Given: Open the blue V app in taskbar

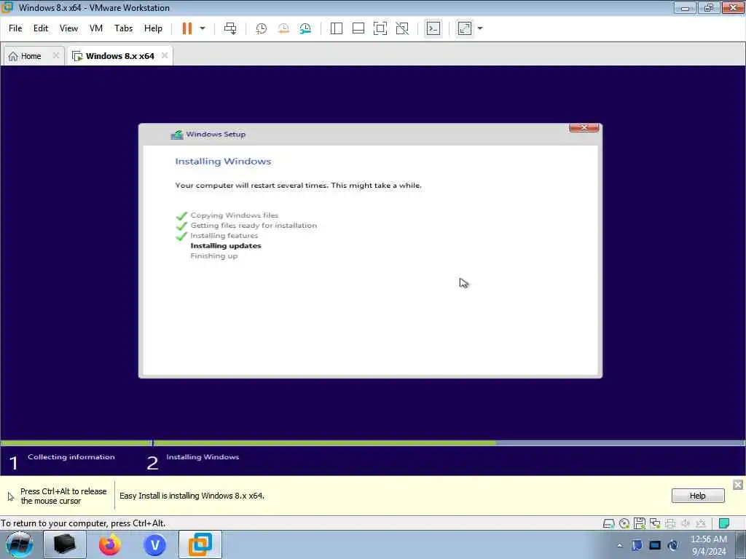Looking at the screenshot, I should click(154, 544).
